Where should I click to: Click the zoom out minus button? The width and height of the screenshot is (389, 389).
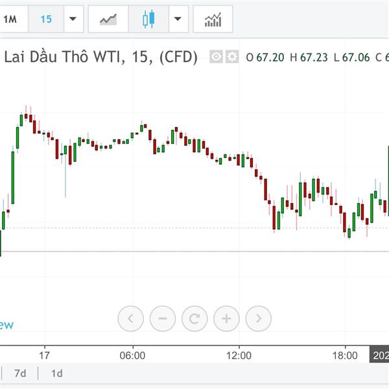163,318
